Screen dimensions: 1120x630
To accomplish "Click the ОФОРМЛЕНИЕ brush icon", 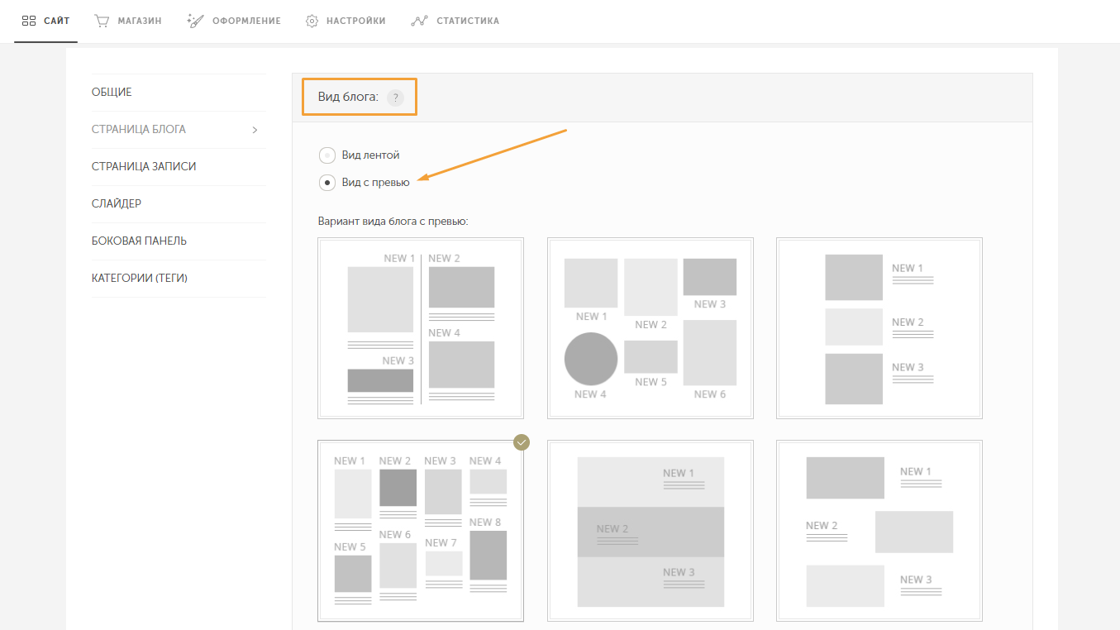I will (196, 21).
